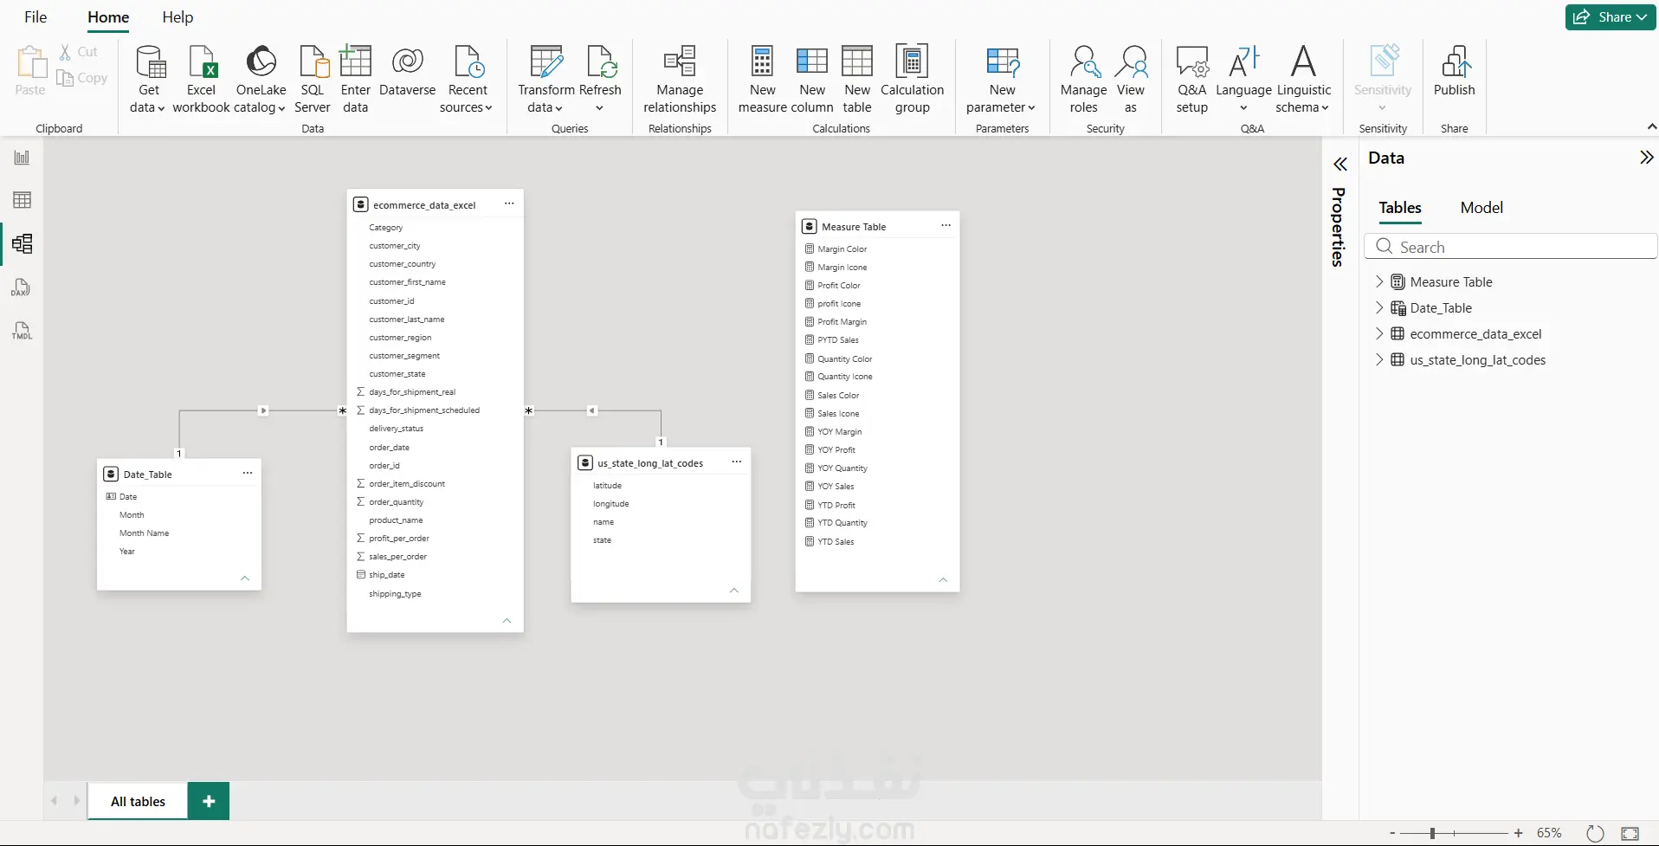Create a New column
This screenshot has height=846, width=1659.
(812, 80)
